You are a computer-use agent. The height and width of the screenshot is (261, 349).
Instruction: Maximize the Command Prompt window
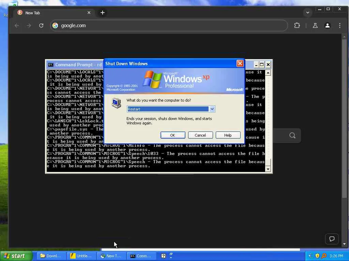[262, 65]
